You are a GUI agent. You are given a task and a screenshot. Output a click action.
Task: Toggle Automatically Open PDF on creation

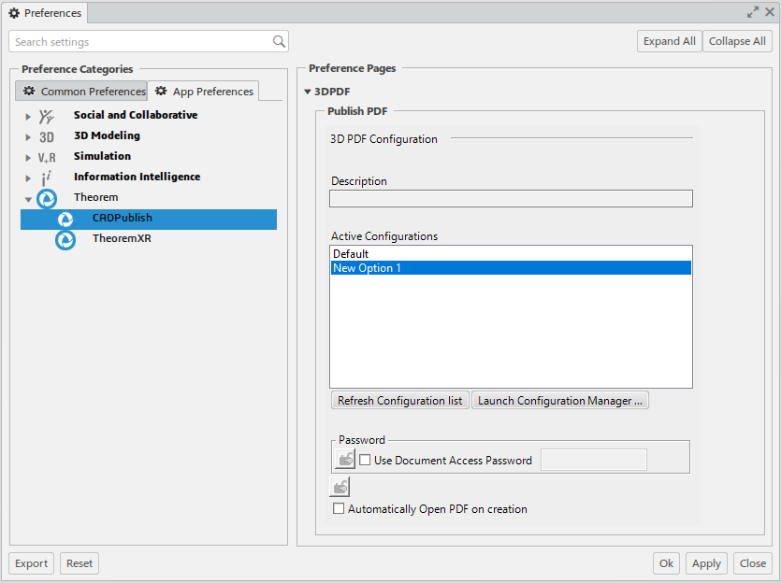(x=339, y=508)
